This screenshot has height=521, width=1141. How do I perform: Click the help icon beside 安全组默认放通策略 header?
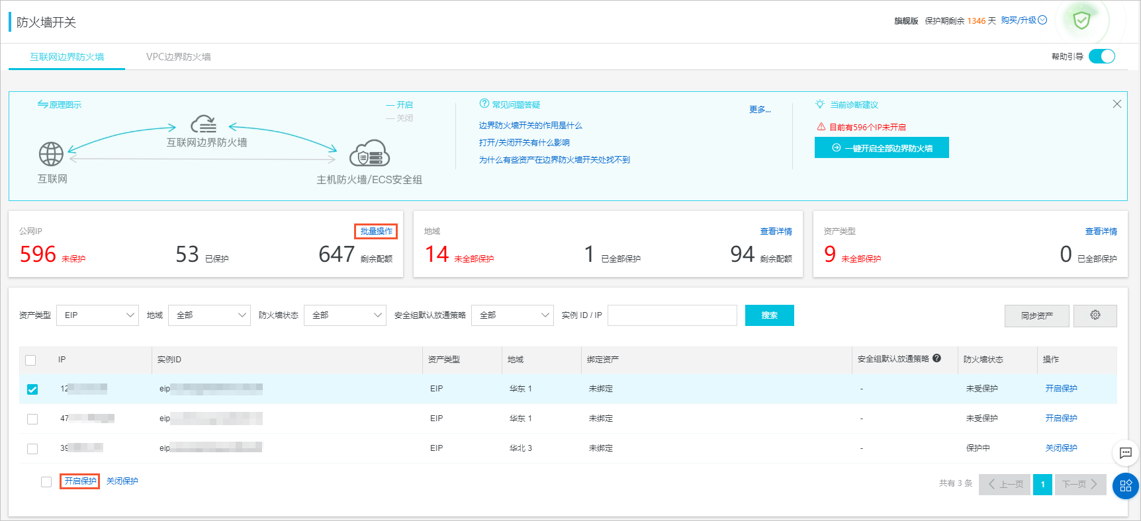pos(936,358)
